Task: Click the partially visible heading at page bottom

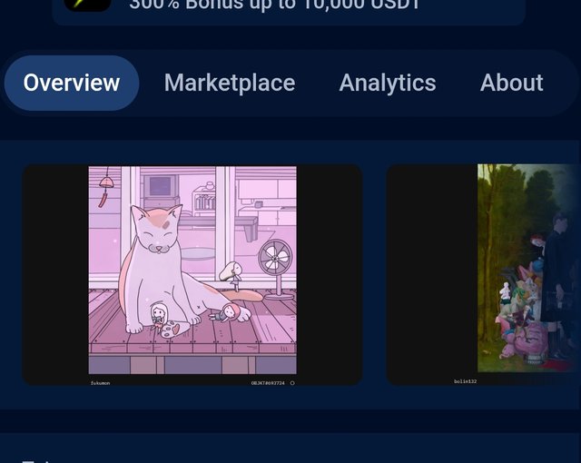Action: tap(35, 461)
